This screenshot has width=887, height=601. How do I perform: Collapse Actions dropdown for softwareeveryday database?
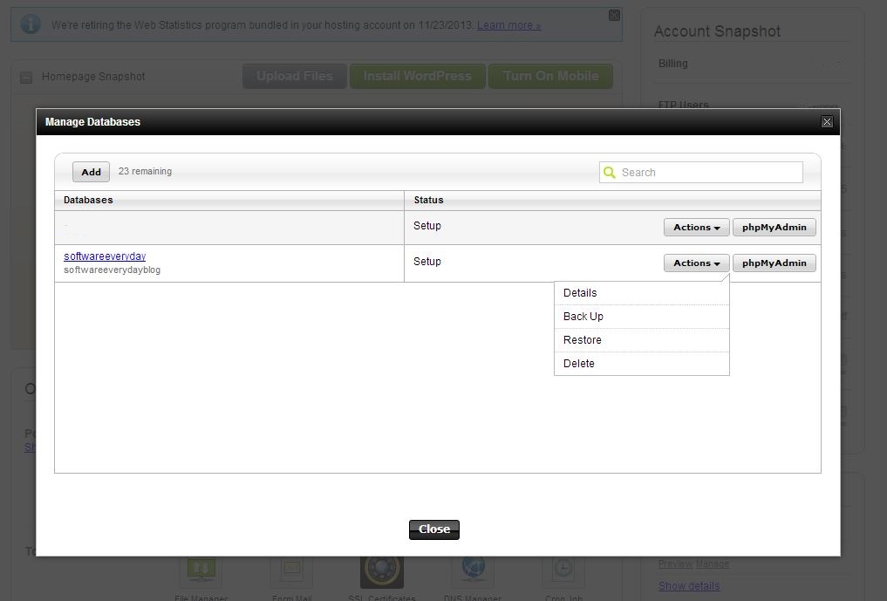[x=696, y=263]
